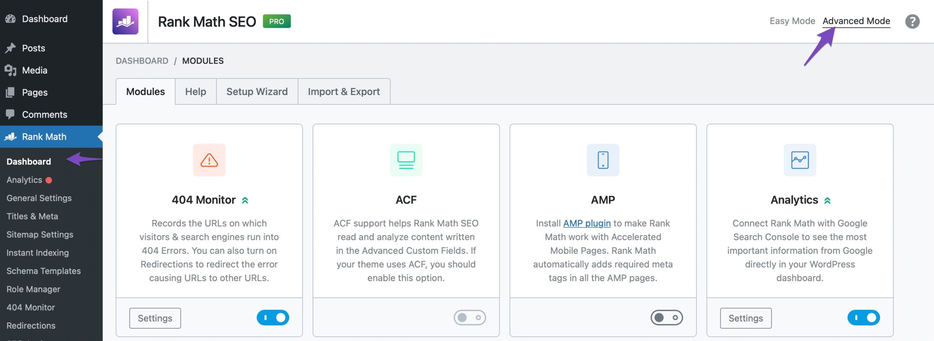Click the Analytics chart module icon
Viewport: 934px width, 341px height.
800,160
